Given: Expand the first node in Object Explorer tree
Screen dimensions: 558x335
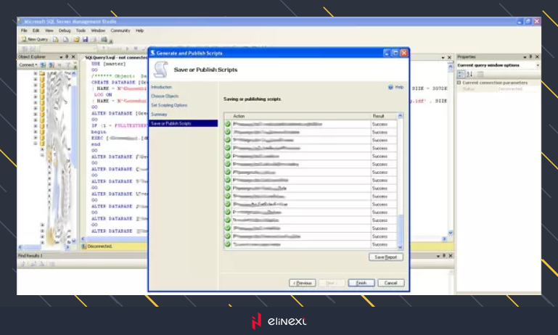Looking at the screenshot, I should pos(35,74).
